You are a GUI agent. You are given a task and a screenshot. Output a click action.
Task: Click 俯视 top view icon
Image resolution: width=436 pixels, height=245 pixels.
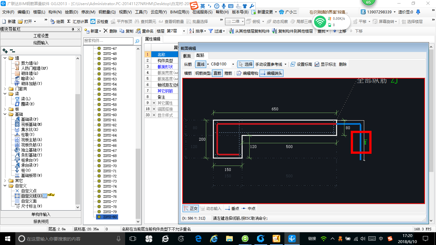pos(249,22)
